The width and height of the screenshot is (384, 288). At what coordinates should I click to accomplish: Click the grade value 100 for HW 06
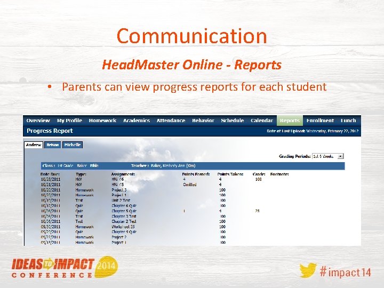(x=258, y=179)
